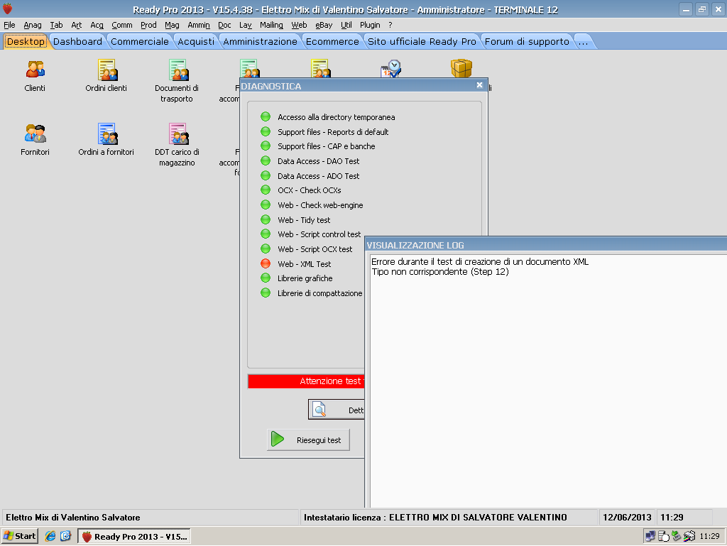The width and height of the screenshot is (727, 546).
Task: Click Ready Pro 2013 taskbar button
Action: [134, 536]
